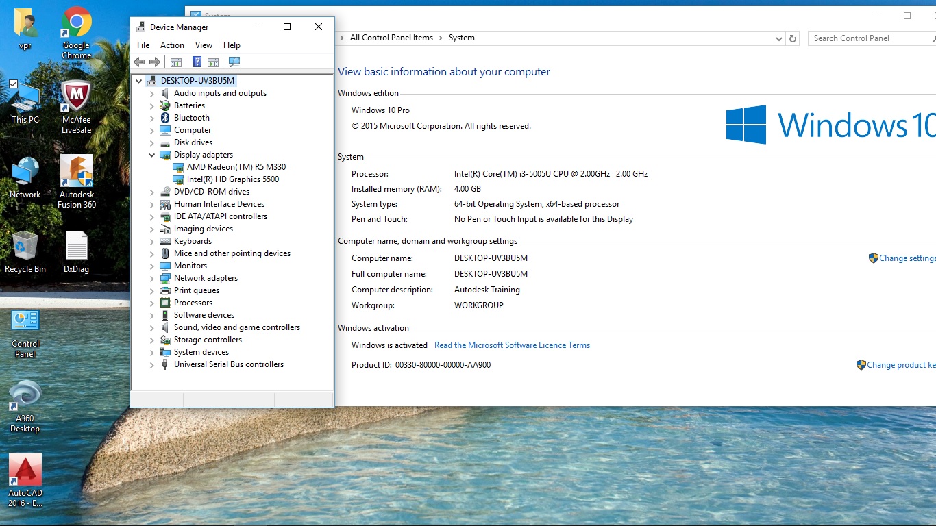Open AutoCAD 2016 desktop shortcut
Viewport: 936px width, 526px height.
click(25, 479)
